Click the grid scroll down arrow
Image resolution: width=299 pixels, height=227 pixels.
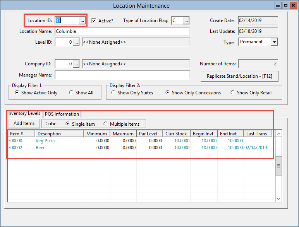click(x=278, y=198)
